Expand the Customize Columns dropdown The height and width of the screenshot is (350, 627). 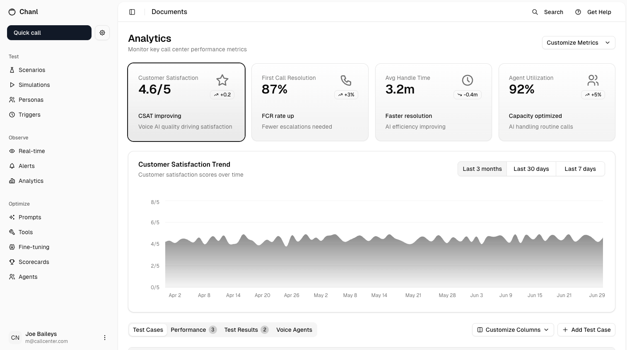(513, 330)
